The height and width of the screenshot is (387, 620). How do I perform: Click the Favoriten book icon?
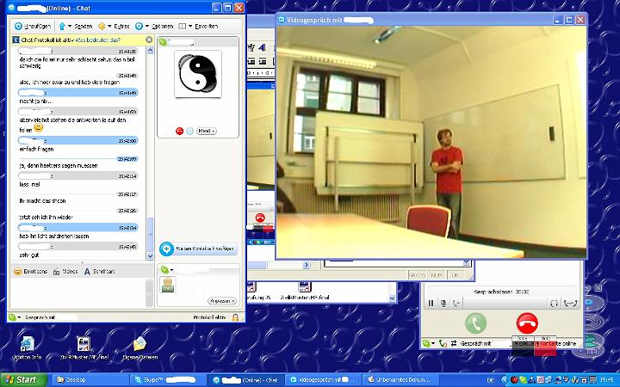[183, 26]
